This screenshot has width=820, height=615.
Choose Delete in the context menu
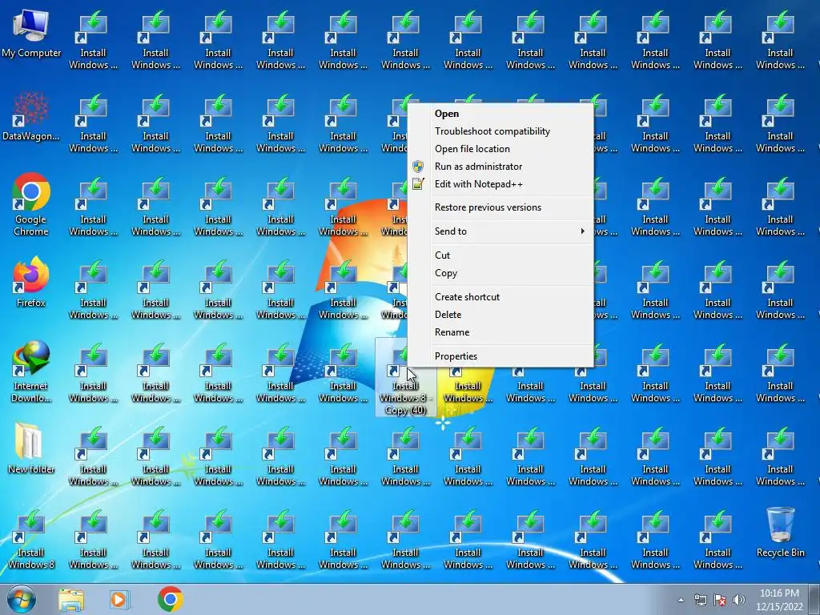click(500, 315)
